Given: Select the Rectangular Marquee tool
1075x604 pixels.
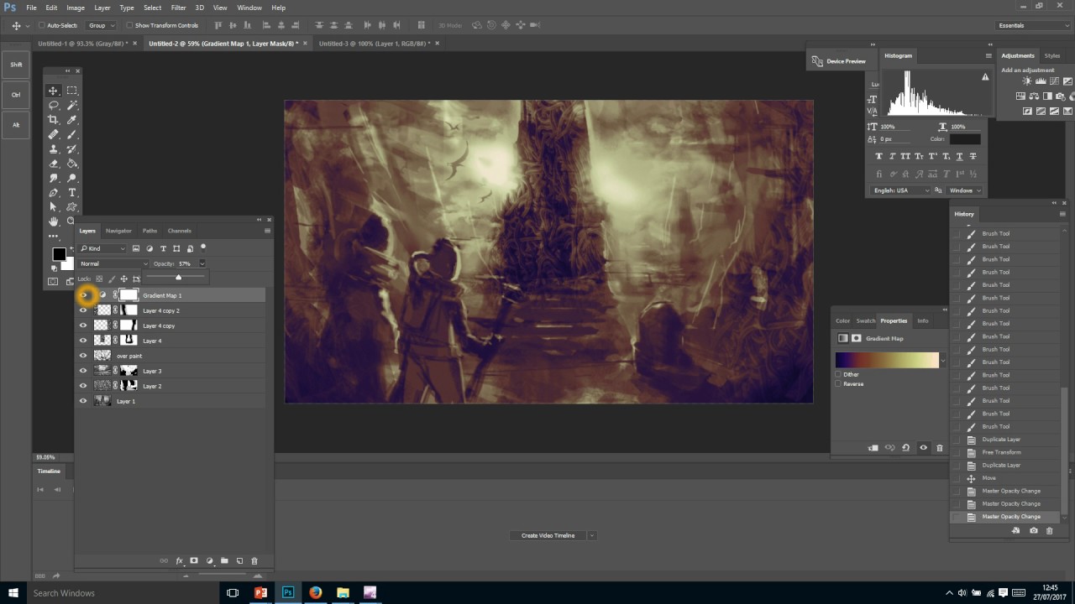Looking at the screenshot, I should point(72,91).
